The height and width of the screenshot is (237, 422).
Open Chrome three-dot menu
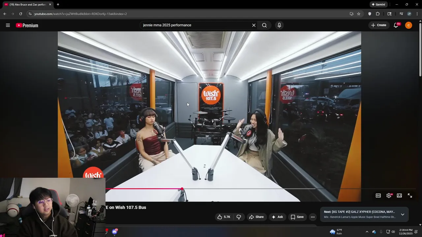pyautogui.click(x=417, y=14)
